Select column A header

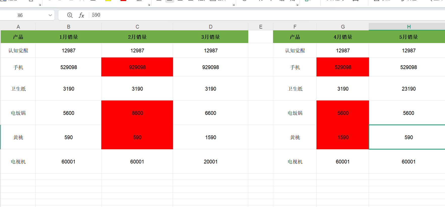[x=18, y=27]
